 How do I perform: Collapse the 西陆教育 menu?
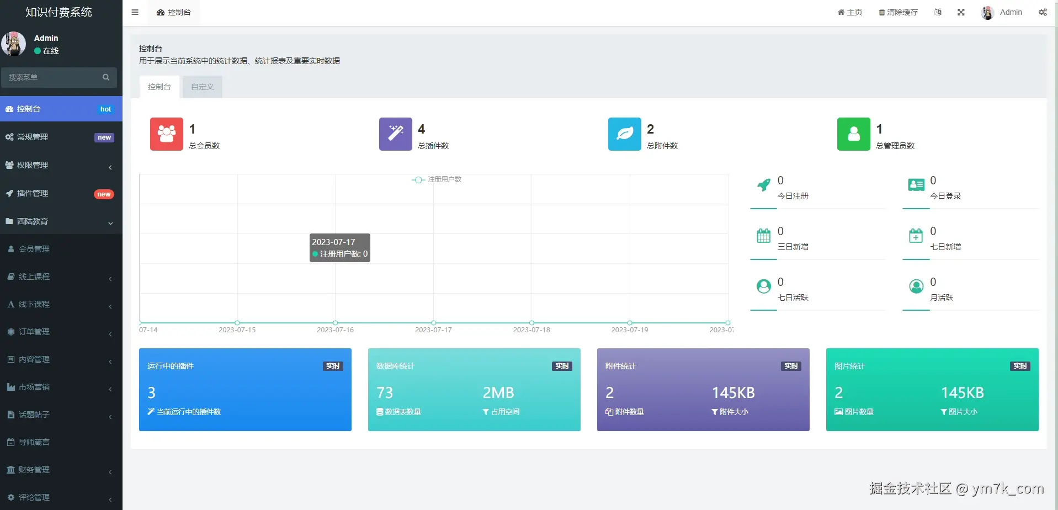point(61,221)
